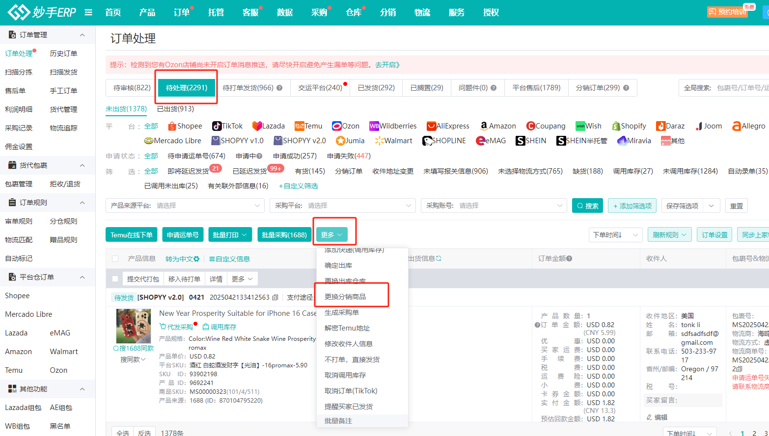Expand 刷新规则 dropdown button
Screen dimensions: 769x436
[x=670, y=235]
